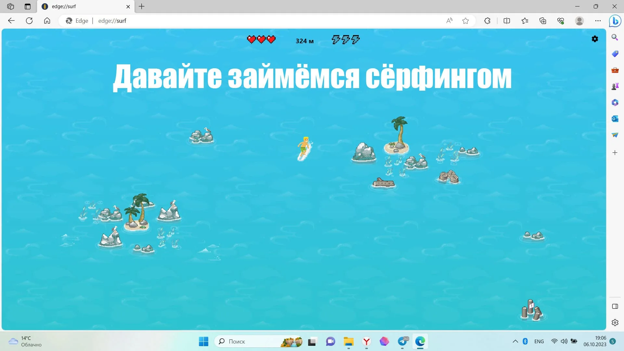This screenshot has height=351, width=624.
Task: Open sidebar Shopping tag icon
Action: pos(615,54)
